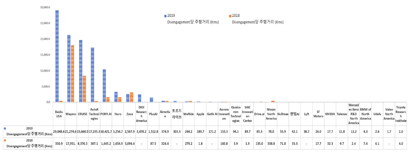Viewport: 411px width, 154px height.
Task: Click the 'Waymo' category label
Action: (x=71, y=114)
